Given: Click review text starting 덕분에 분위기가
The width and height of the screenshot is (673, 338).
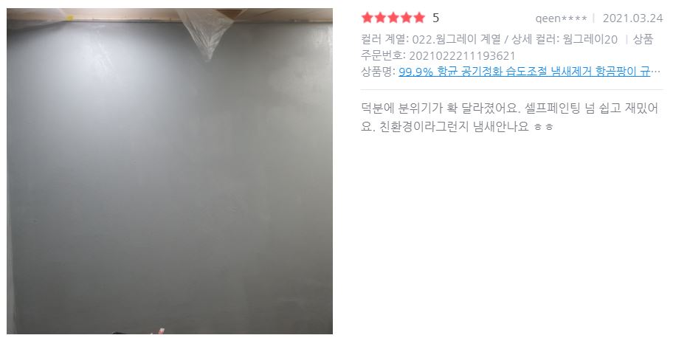Looking at the screenshot, I should 509,108.
